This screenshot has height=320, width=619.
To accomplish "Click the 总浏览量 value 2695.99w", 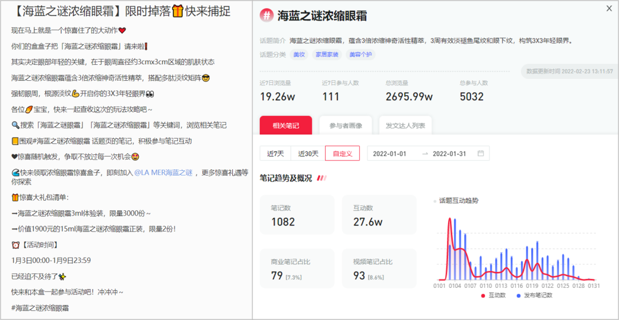I will pyautogui.click(x=409, y=97).
